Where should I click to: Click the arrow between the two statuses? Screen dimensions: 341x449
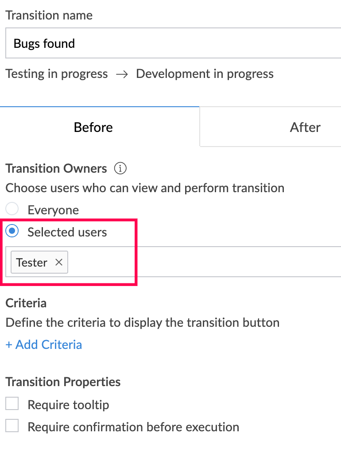click(122, 74)
